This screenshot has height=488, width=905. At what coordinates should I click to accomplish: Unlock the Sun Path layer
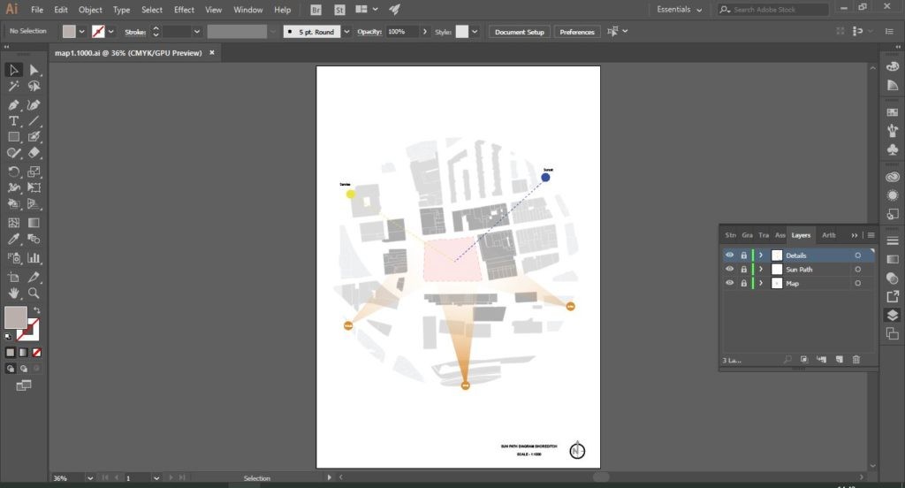pyautogui.click(x=744, y=269)
